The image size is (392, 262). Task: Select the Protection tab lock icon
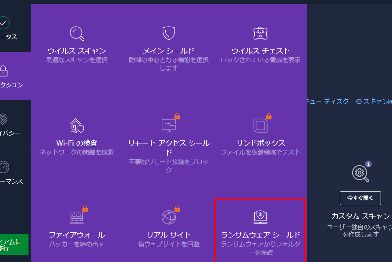pyautogui.click(x=4, y=71)
